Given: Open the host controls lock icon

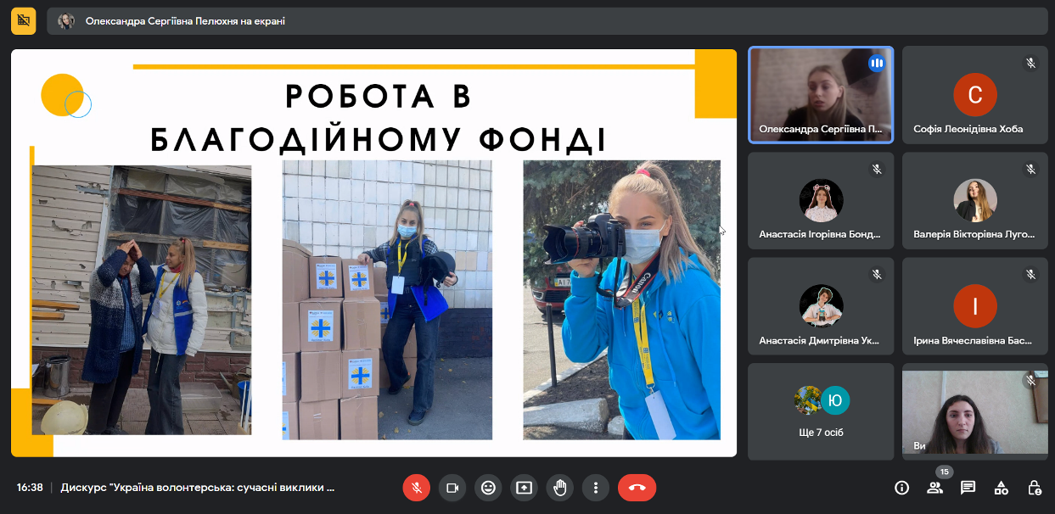Looking at the screenshot, I should tap(1035, 488).
